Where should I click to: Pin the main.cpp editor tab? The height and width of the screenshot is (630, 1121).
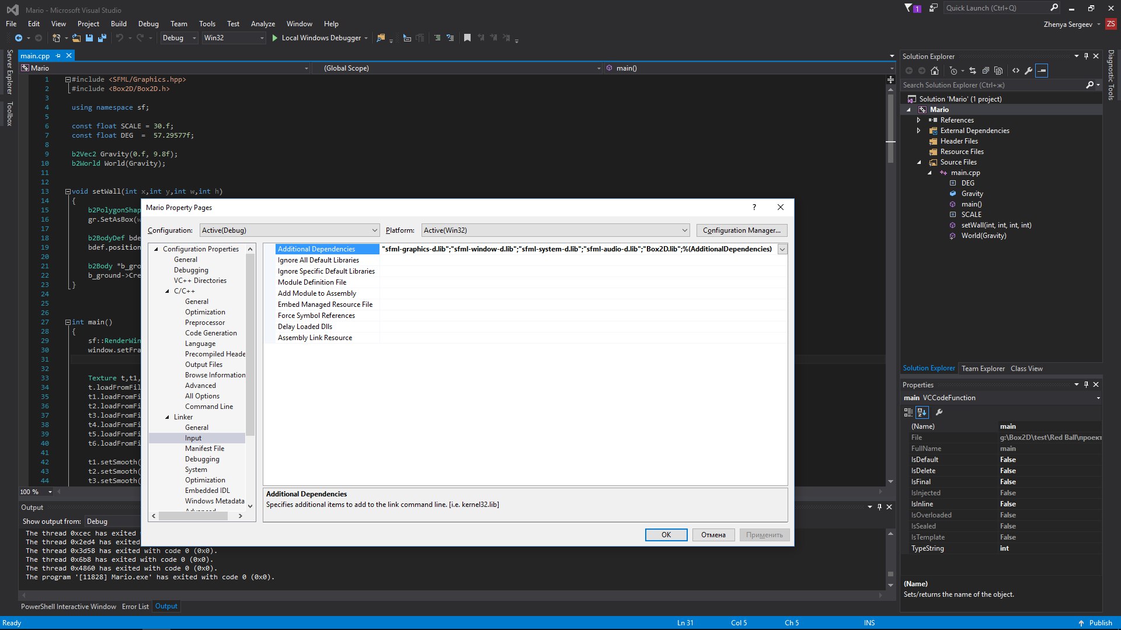(x=58, y=56)
